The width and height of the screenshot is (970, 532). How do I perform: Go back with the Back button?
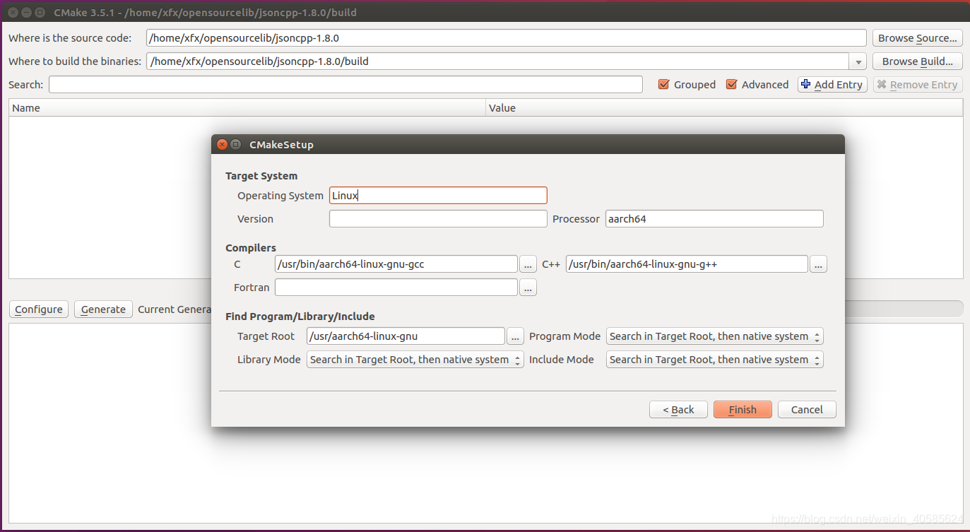[x=678, y=410]
